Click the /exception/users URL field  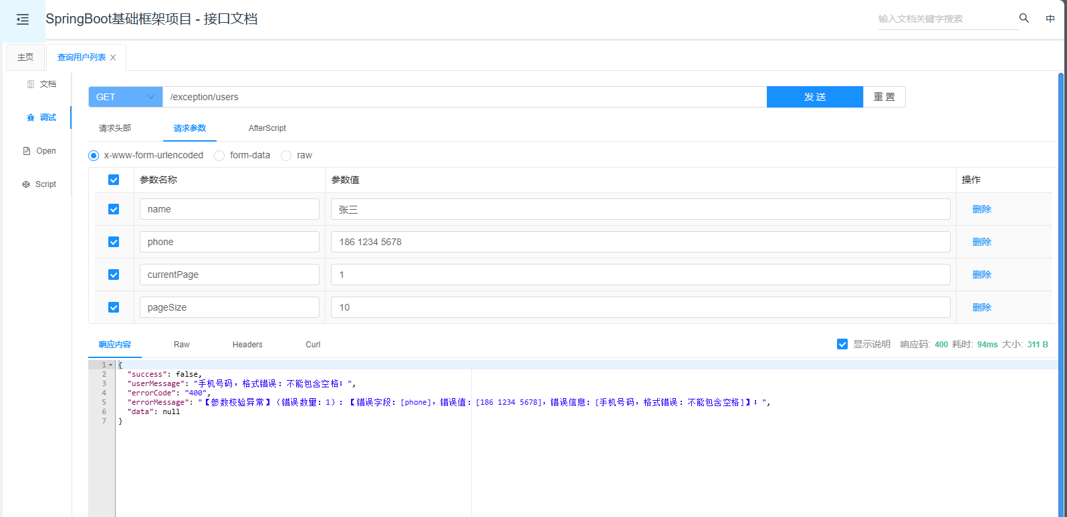[465, 97]
